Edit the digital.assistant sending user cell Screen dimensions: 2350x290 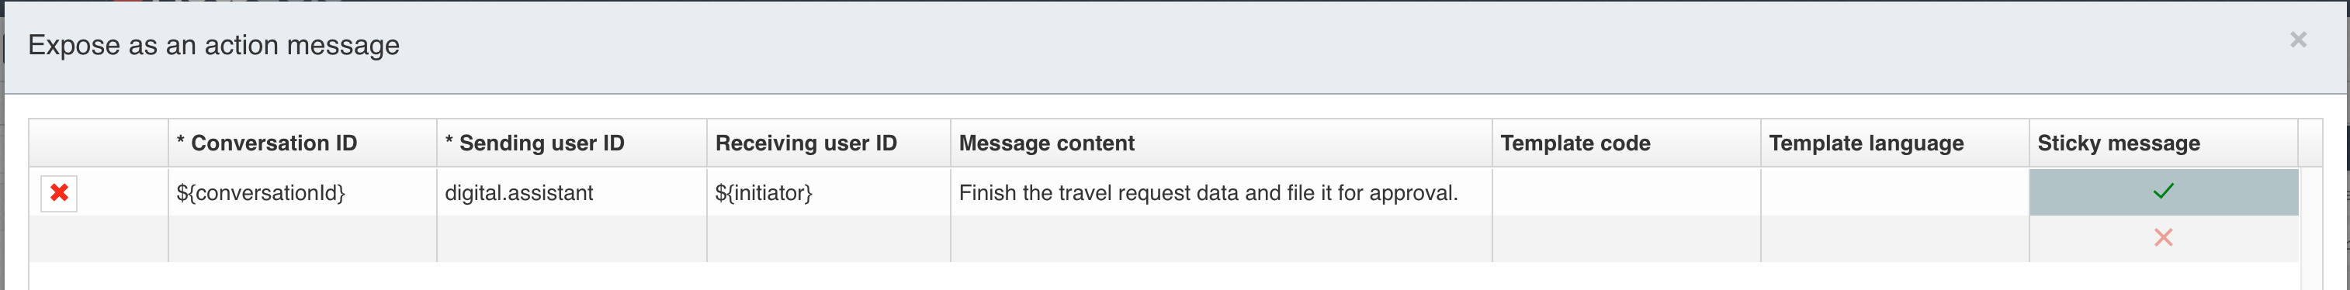(571, 192)
